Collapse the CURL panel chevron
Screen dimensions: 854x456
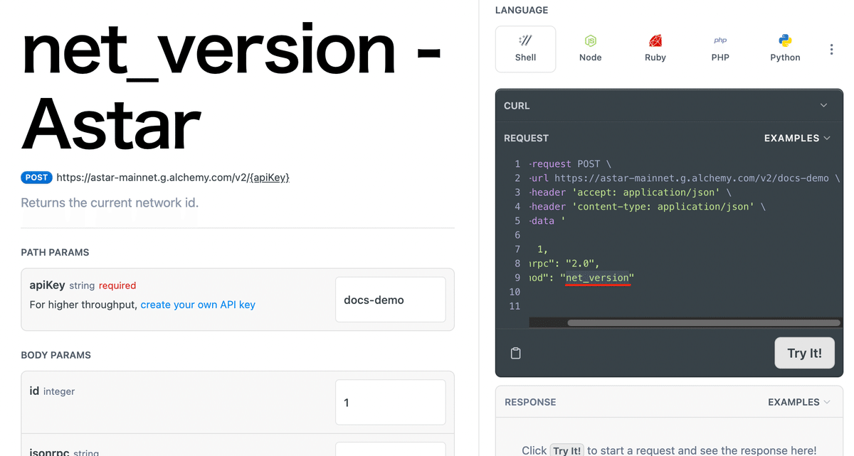pyautogui.click(x=823, y=105)
